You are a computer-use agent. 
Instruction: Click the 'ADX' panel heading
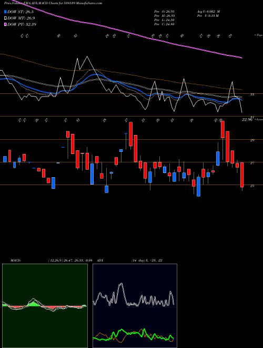click(100, 260)
